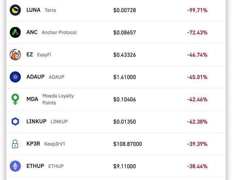
Task: Open the MDA ticker symbol
Action: (x=32, y=99)
